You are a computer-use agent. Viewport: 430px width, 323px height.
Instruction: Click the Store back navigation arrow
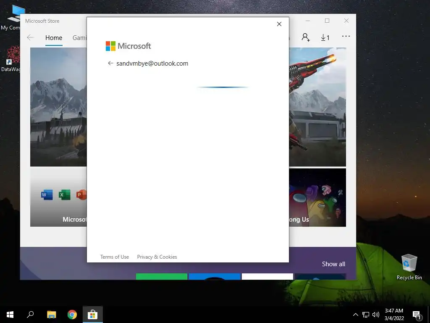[30, 37]
